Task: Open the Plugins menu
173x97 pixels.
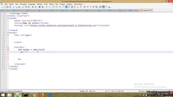Action: 62,4
